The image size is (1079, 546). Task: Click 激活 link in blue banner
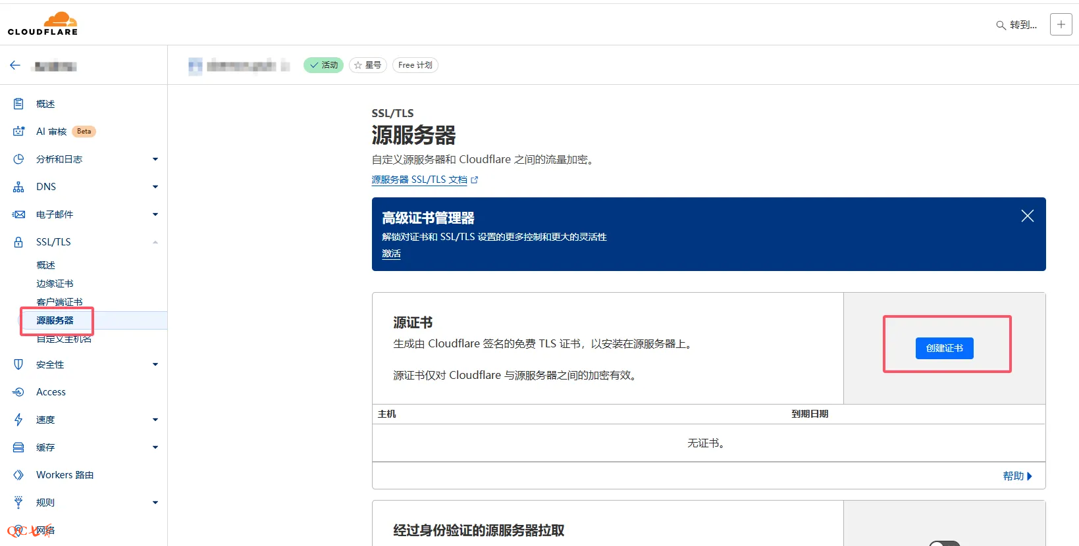(x=391, y=253)
